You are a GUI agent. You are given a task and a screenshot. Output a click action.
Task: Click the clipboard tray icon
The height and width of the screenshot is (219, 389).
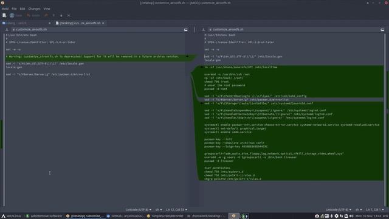pyautogui.click(x=346, y=217)
